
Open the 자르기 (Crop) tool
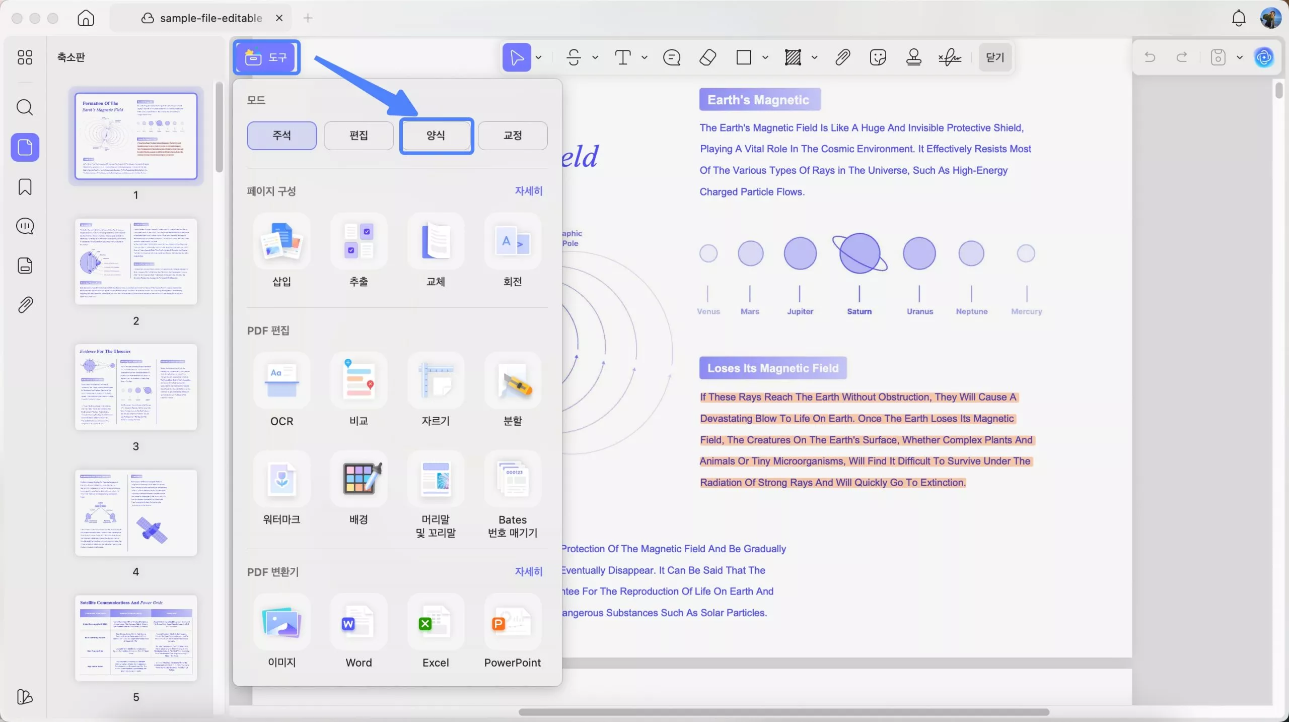click(436, 390)
